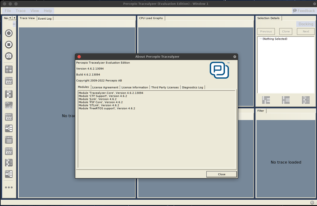Click the Module 'CTF Support' line
The height and width of the screenshot is (206, 317).
[103, 96]
